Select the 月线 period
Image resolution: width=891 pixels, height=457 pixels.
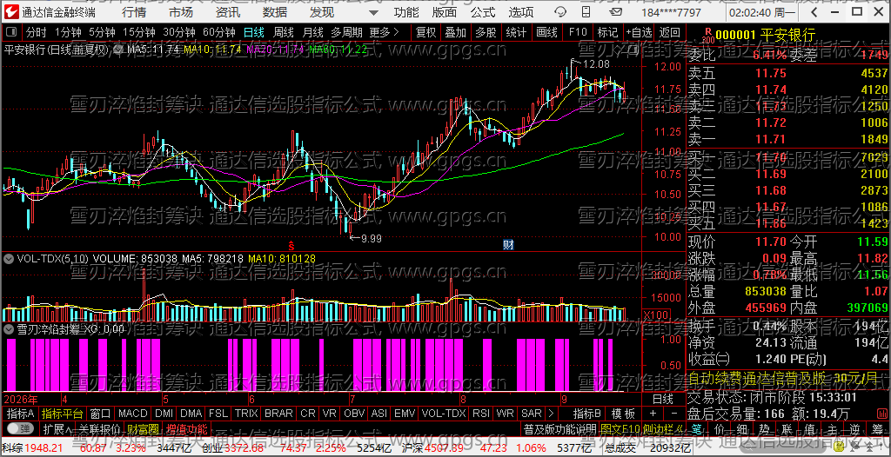[312, 32]
